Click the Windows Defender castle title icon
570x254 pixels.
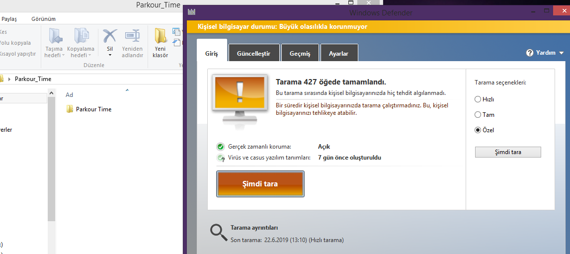click(192, 11)
